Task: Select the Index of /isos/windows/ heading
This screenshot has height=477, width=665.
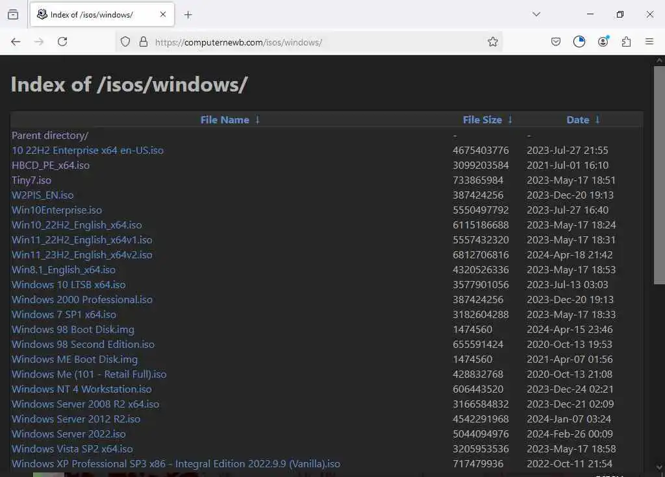Action: tap(129, 84)
